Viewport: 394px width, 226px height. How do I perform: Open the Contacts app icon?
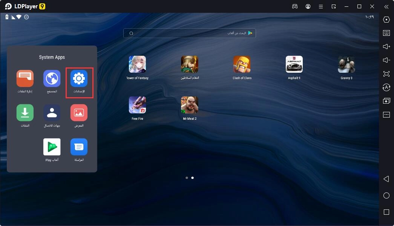pos(52,113)
